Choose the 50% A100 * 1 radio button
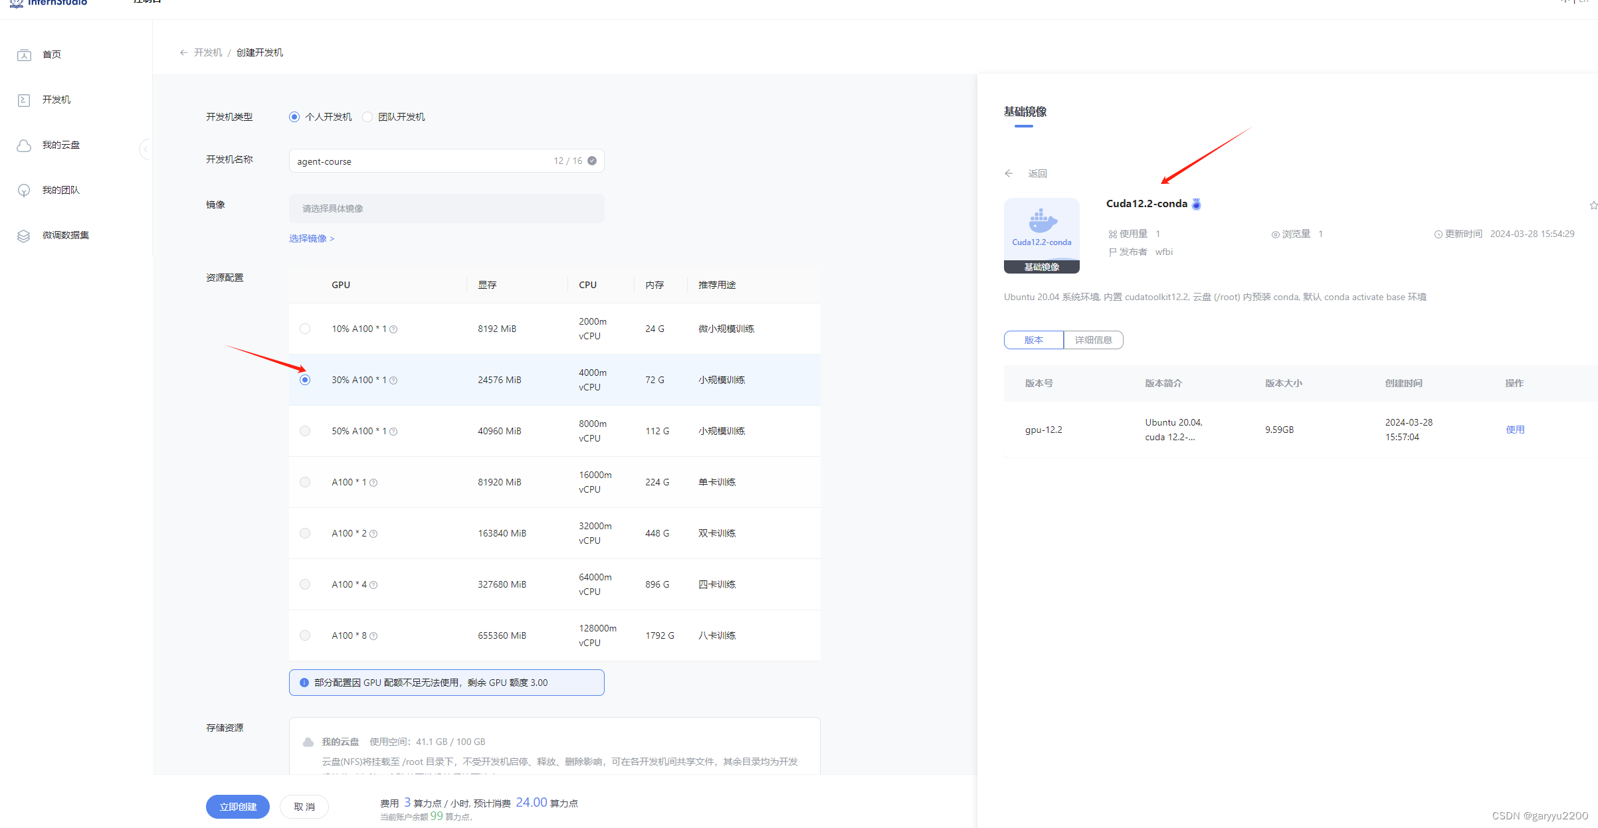 coord(305,431)
